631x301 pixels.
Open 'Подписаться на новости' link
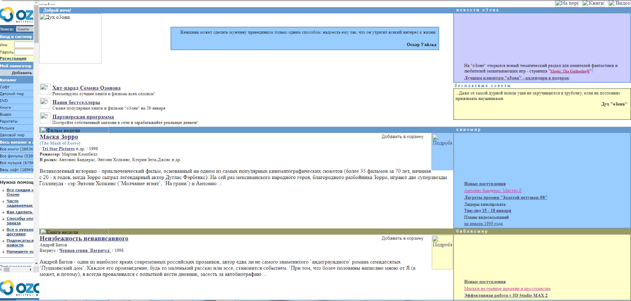coord(20,243)
